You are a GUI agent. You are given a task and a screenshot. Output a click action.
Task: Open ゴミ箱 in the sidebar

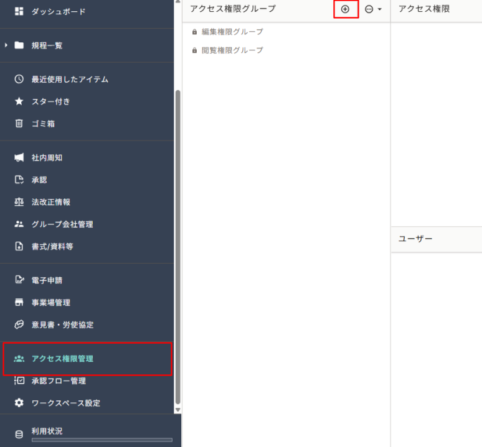(44, 124)
